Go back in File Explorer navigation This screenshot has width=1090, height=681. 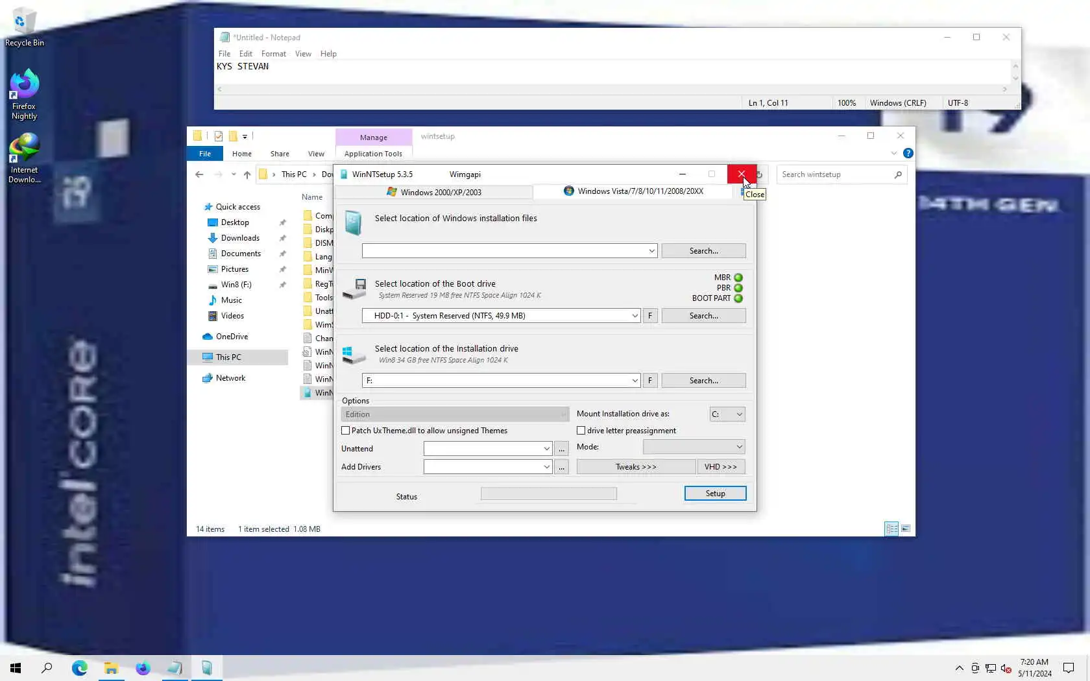[199, 174]
